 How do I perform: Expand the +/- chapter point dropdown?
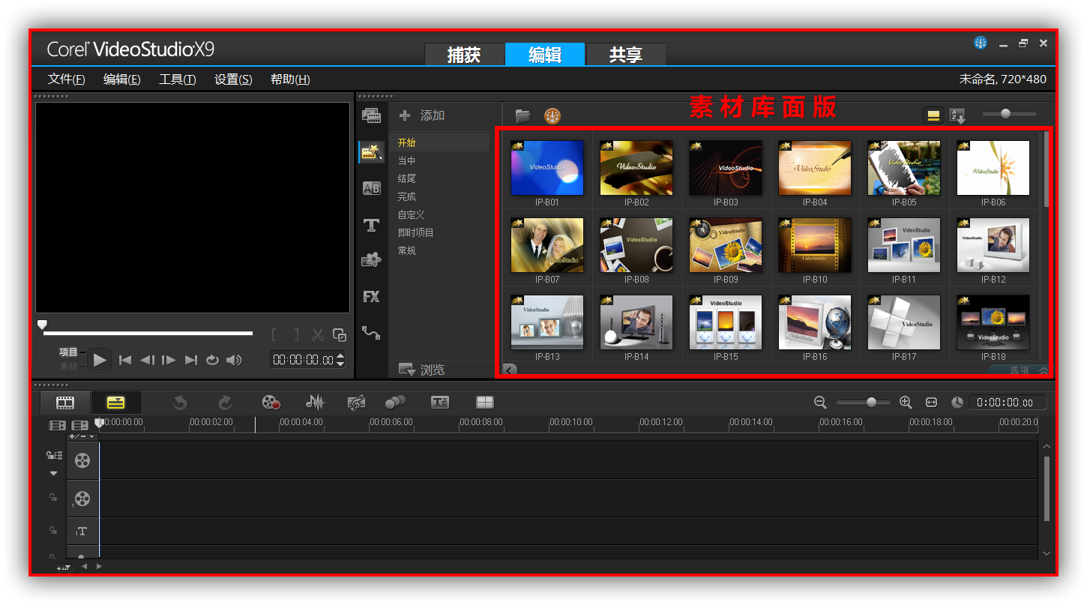coord(82,436)
